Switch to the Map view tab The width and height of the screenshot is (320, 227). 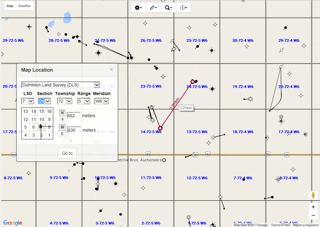point(10,6)
